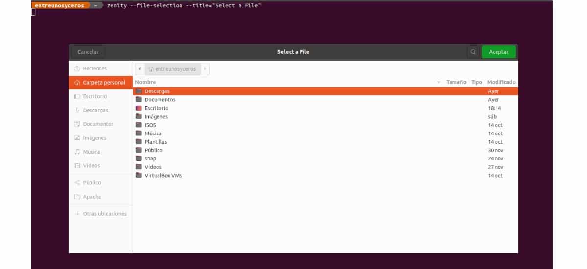Sort files by Tamaño column
This screenshot has height=269, width=587.
tap(456, 82)
